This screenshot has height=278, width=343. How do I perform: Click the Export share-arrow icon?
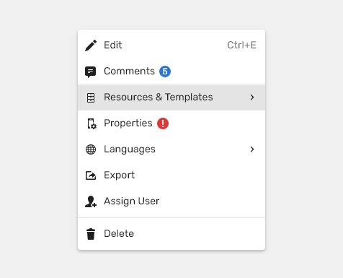click(x=91, y=175)
